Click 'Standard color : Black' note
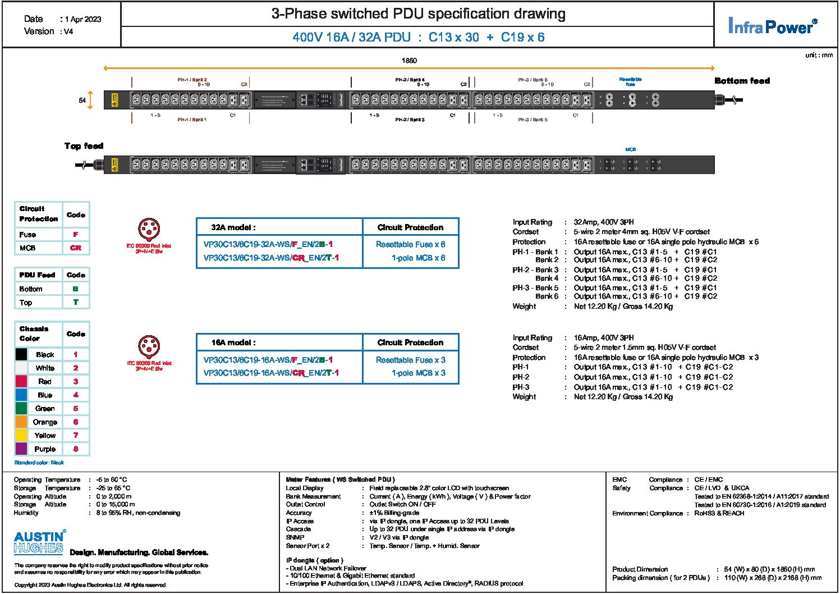Screen dimensions: 840x594 coord(39,463)
